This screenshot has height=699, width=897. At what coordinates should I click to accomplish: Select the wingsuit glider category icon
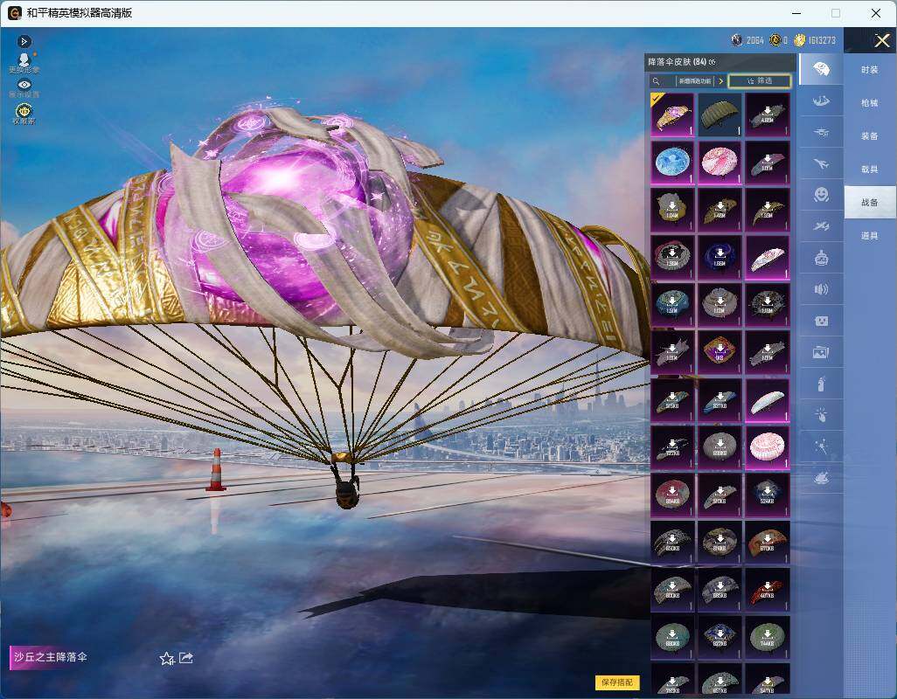(x=821, y=101)
